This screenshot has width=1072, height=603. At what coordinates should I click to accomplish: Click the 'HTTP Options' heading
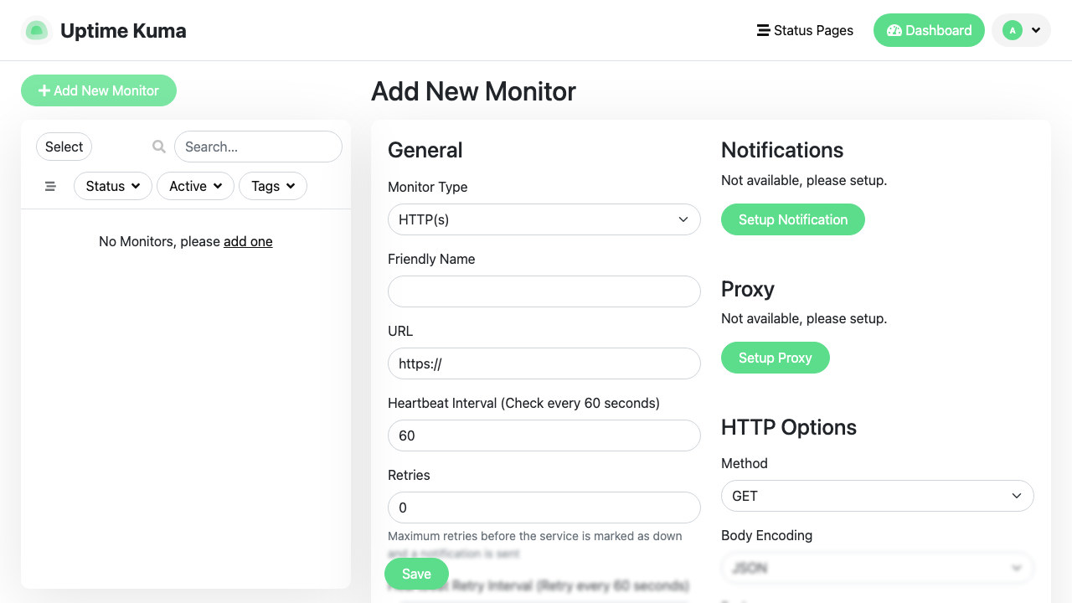[x=789, y=427]
